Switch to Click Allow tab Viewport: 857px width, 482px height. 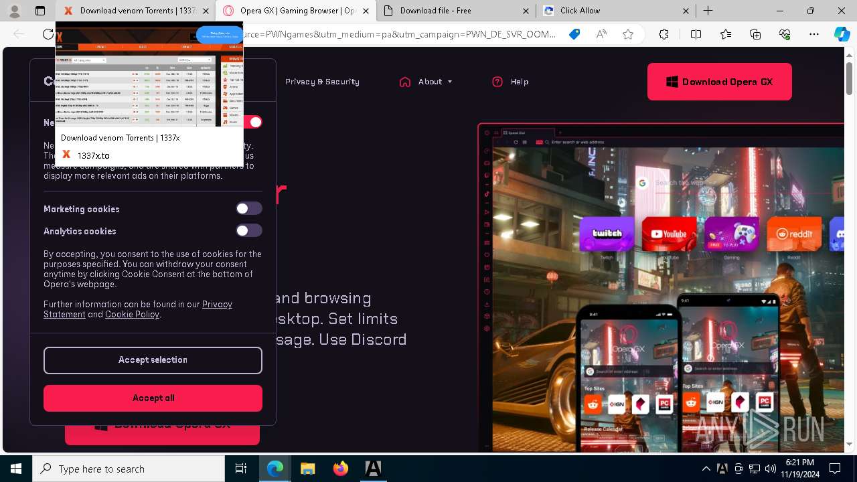coord(616,11)
